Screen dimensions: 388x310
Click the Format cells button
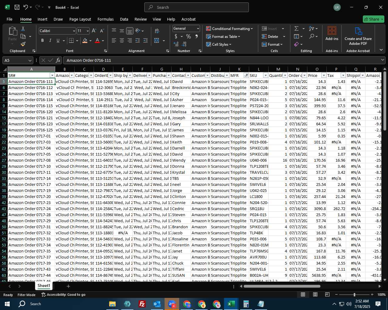(x=272, y=44)
